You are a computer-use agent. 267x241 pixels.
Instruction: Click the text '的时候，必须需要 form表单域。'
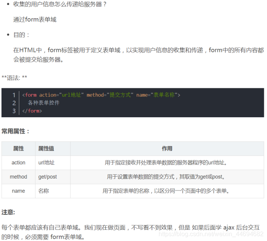point(43,237)
